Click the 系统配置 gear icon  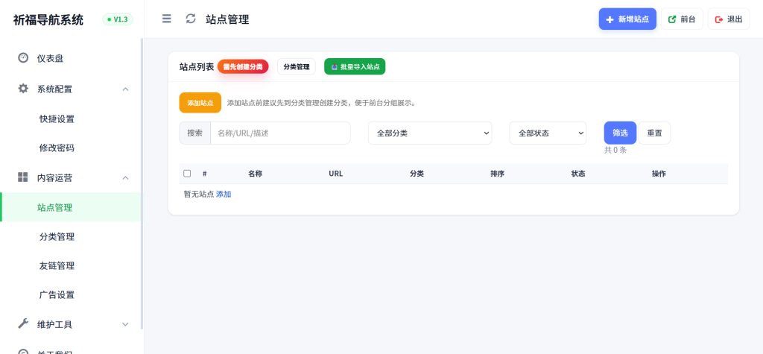pyautogui.click(x=23, y=89)
